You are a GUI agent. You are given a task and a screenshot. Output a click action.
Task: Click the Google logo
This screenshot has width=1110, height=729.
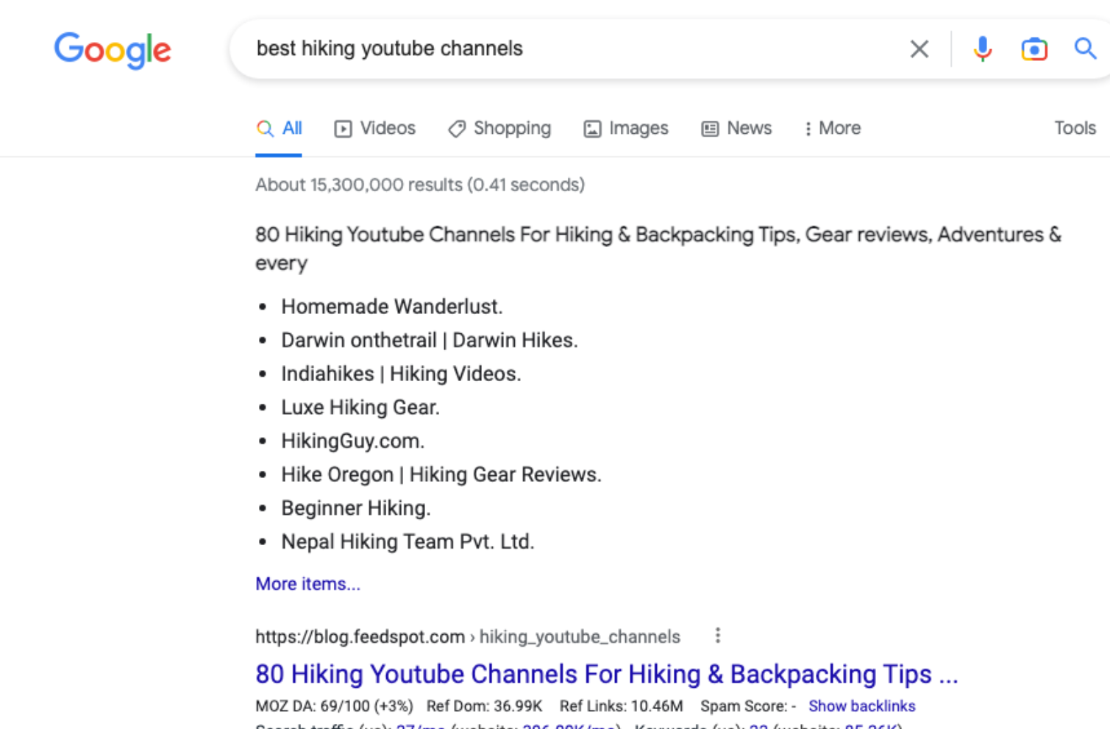113,50
